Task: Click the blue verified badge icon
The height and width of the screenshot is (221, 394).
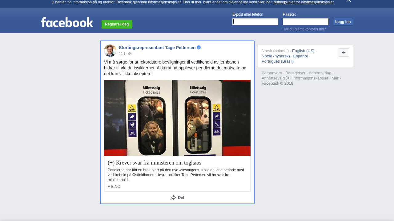Action: coord(199,48)
